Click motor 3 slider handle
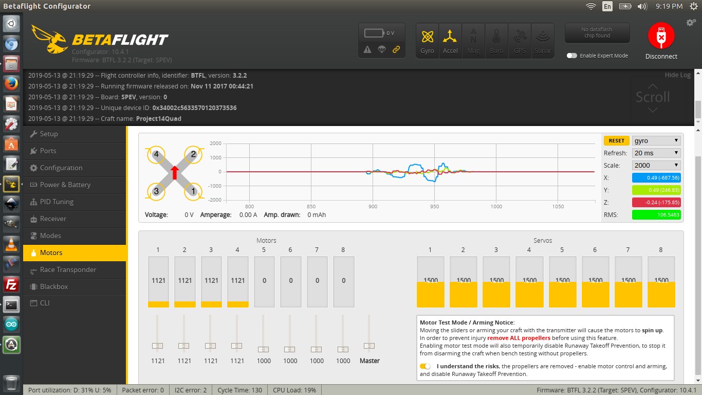Image resolution: width=702 pixels, height=395 pixels. [x=211, y=346]
